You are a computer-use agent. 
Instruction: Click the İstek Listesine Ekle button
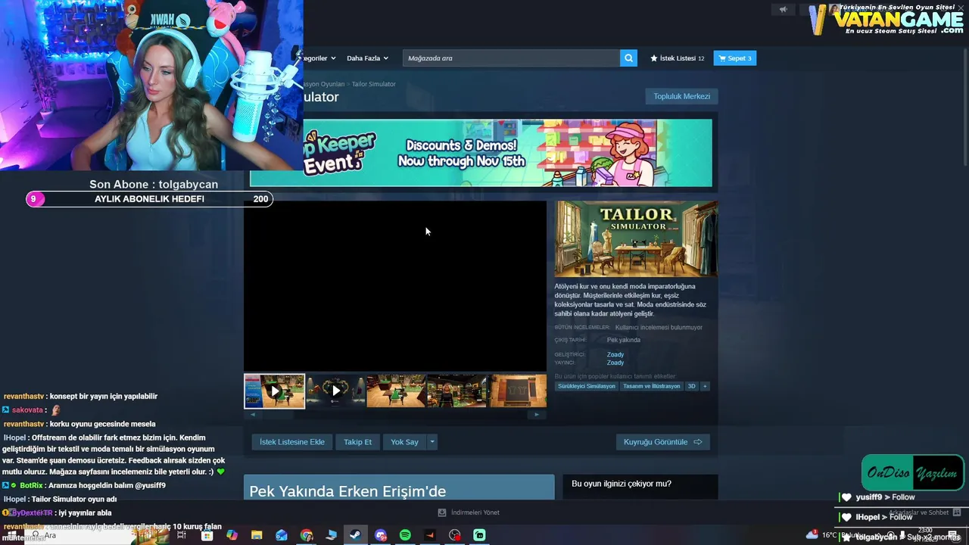point(292,442)
